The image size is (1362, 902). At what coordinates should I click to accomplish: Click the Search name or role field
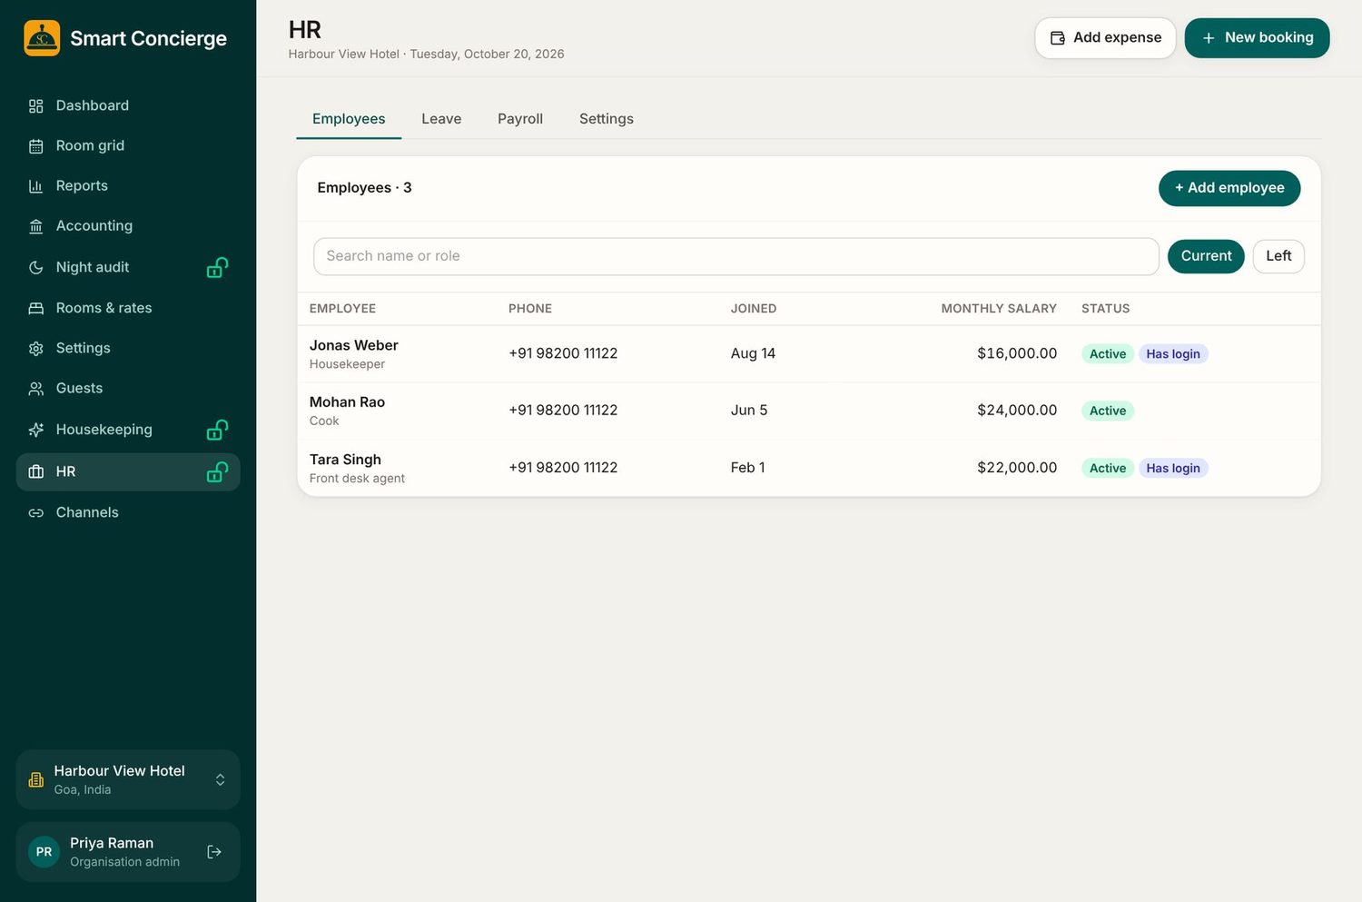[736, 257]
